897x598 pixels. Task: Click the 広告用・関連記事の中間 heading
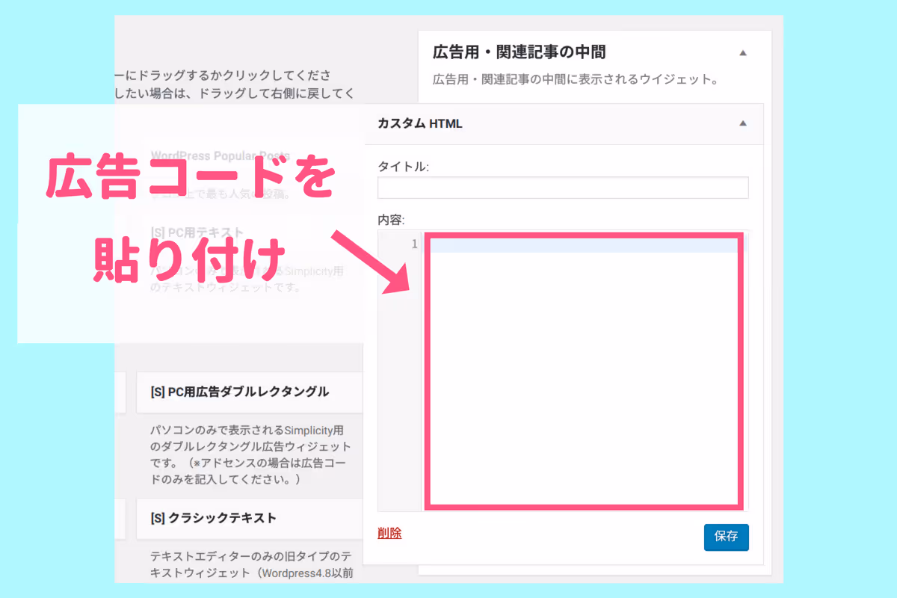coord(520,52)
